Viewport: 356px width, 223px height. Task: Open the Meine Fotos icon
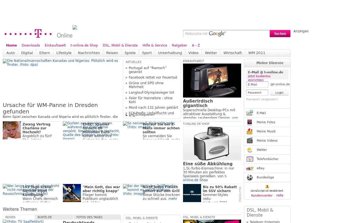point(249,122)
